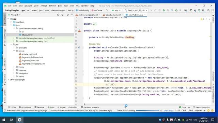Click Android Studio taskbar icon
218x123 pixels.
pyautogui.click(x=19, y=120)
